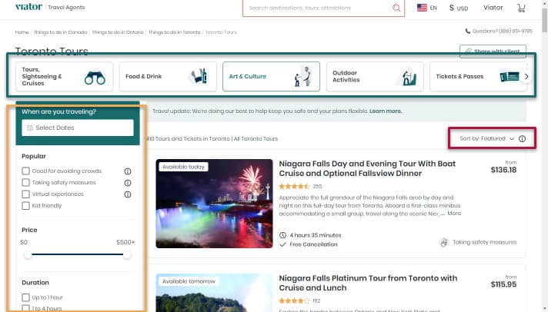This screenshot has width=548, height=312.
Task: Click the wine bottle Food & Drink icon
Action: point(199,76)
